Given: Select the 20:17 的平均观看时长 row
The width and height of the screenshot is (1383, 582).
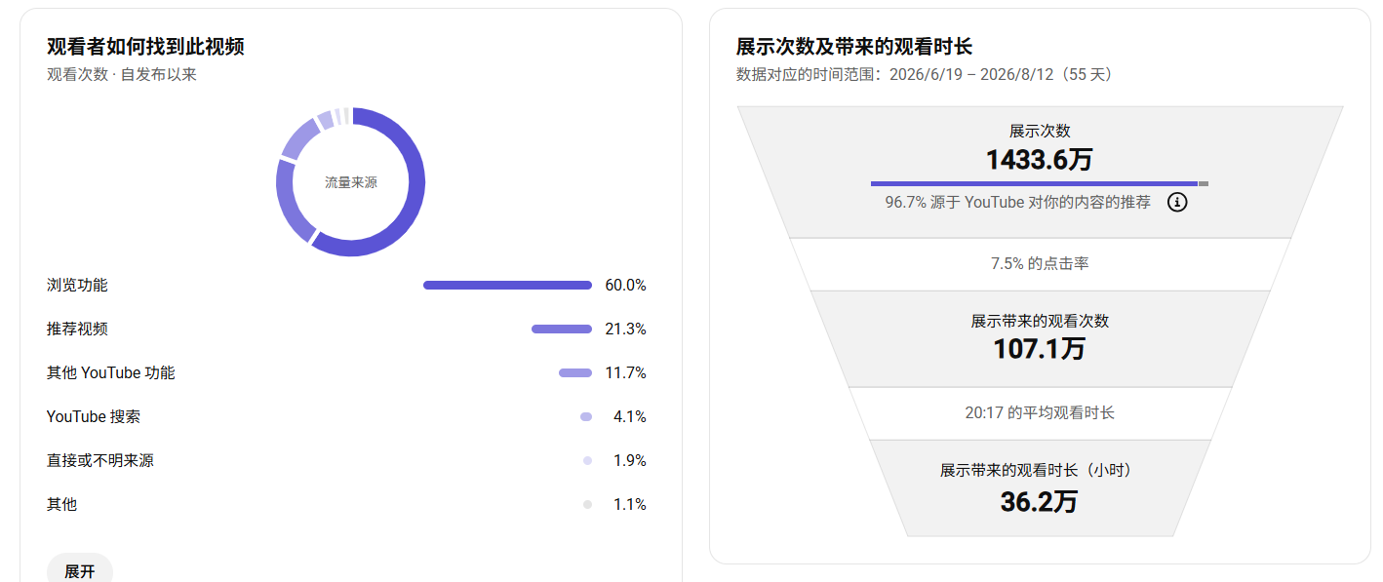Looking at the screenshot, I should click(1040, 413).
